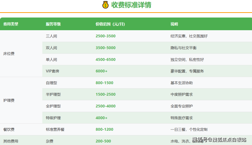Click the money bag icon beside the title
The width and height of the screenshot is (252, 145).
[x=105, y=5]
